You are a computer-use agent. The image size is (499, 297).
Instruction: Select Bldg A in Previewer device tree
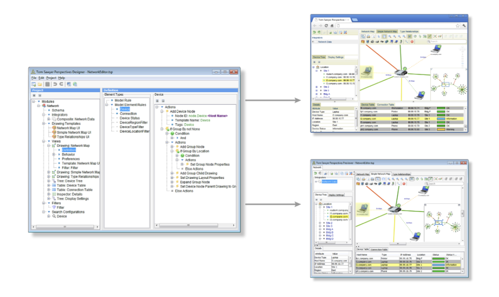point(329,229)
